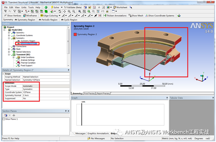Select Fixed Support in outline tree
Viewport: 216px width, 142px height.
(x=26, y=65)
